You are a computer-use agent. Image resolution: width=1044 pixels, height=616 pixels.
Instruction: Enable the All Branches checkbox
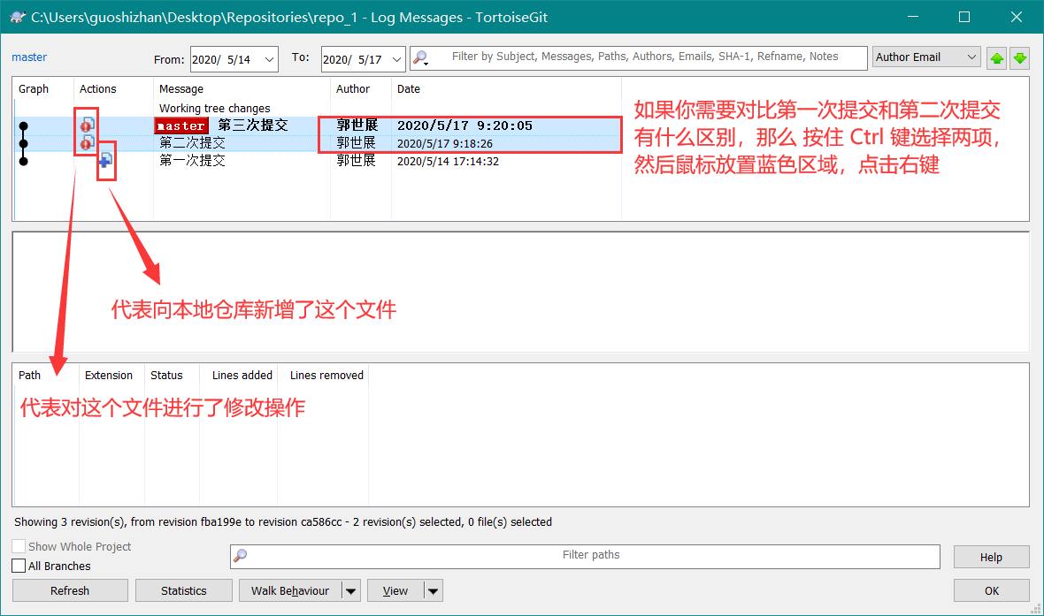point(19,566)
